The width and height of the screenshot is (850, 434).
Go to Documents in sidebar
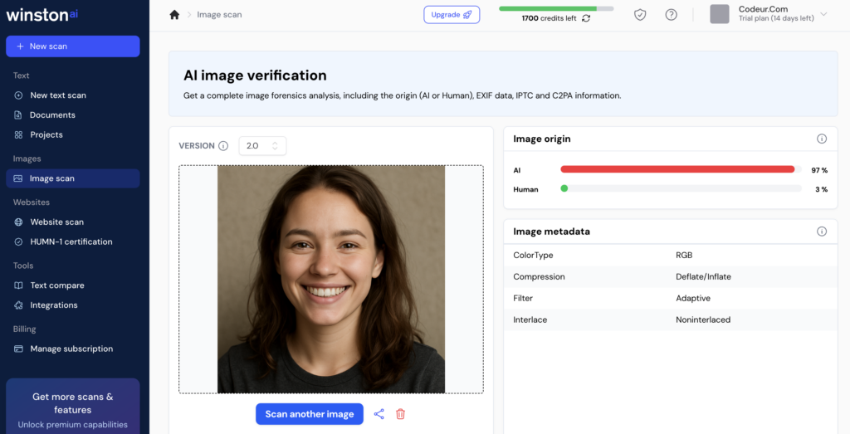tap(52, 115)
